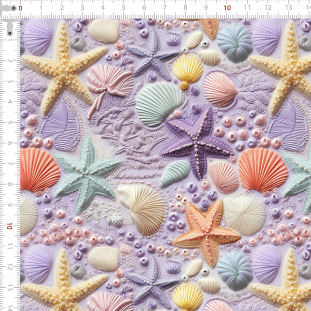
Task: Select the small yellow scallop shell near the top
Action: pyautogui.click(x=187, y=69)
